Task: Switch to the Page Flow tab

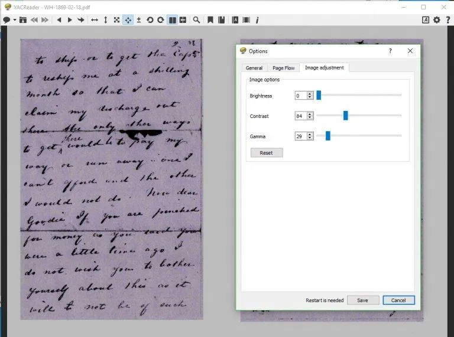Action: tap(283, 68)
